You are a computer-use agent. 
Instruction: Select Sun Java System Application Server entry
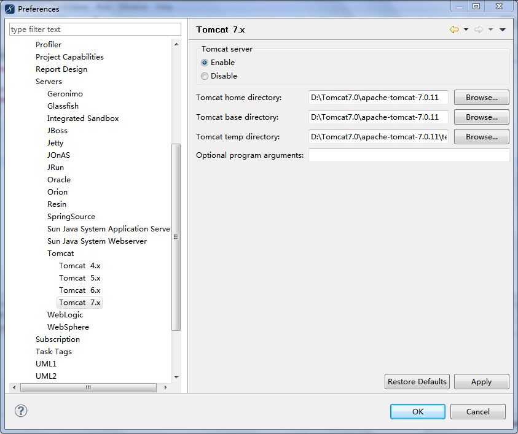coord(109,229)
